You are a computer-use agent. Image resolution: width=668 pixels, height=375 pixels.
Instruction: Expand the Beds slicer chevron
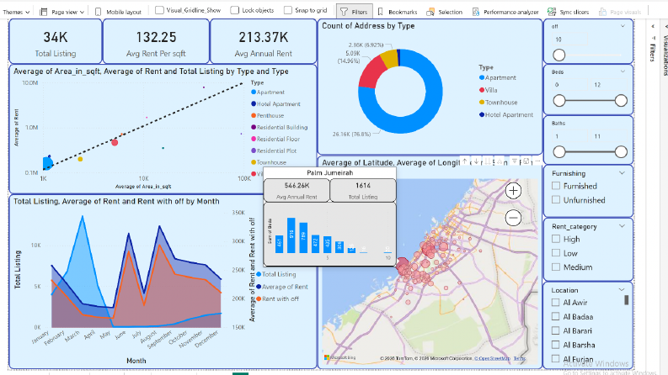[623, 71]
